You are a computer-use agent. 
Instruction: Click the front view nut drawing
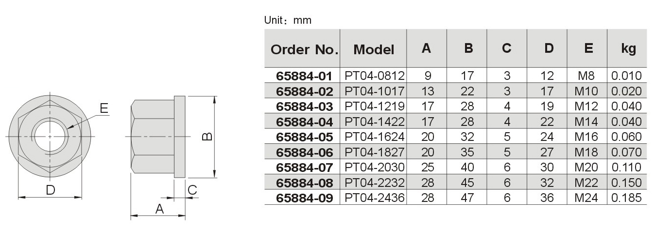click(50, 137)
